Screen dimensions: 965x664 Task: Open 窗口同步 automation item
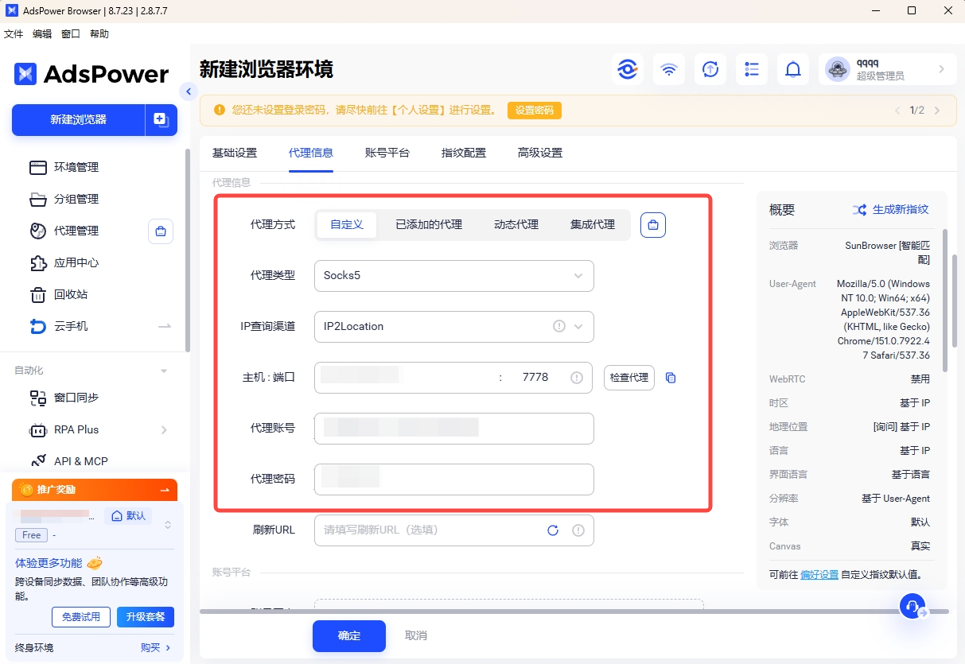point(76,398)
